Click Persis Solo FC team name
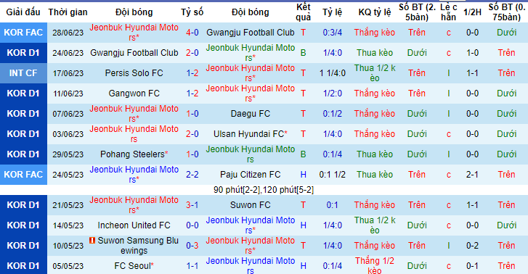The height and width of the screenshot is (274, 528). pos(134,73)
